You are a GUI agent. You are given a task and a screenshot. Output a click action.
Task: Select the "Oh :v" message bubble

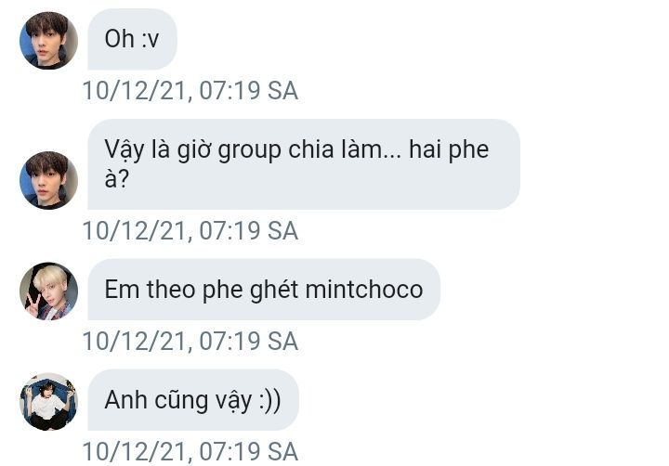[132, 39]
